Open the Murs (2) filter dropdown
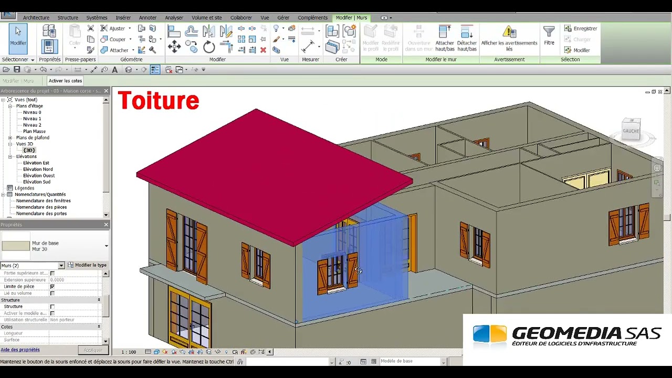This screenshot has height=378, width=672. (x=61, y=266)
